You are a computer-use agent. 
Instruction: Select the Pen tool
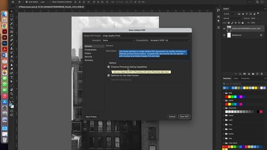pos(12,73)
